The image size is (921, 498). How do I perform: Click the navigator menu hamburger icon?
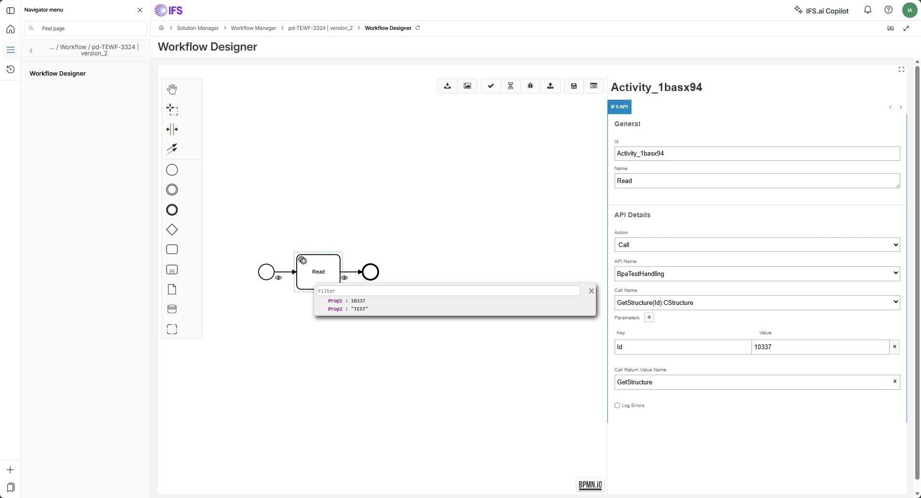tap(10, 50)
